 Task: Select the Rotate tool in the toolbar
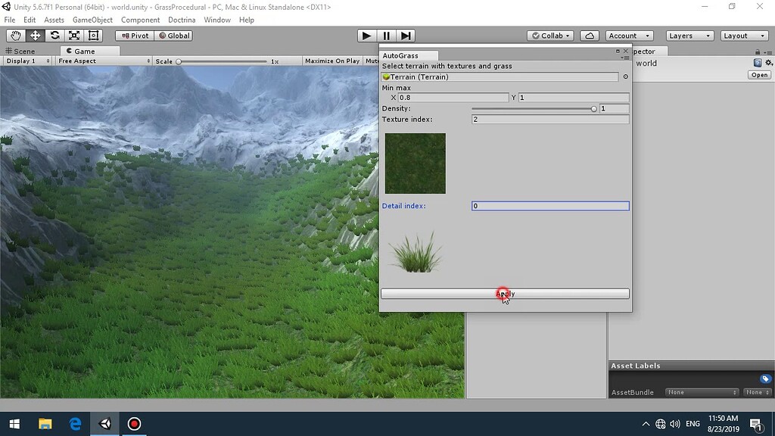point(53,35)
